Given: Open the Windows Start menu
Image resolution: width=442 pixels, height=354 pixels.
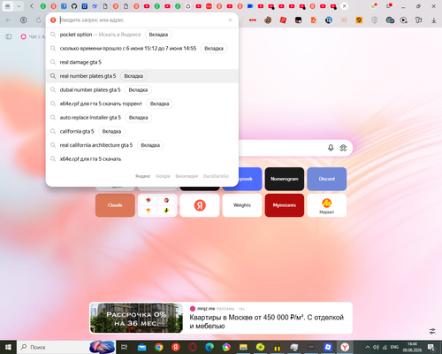Looking at the screenshot, I should point(8,347).
